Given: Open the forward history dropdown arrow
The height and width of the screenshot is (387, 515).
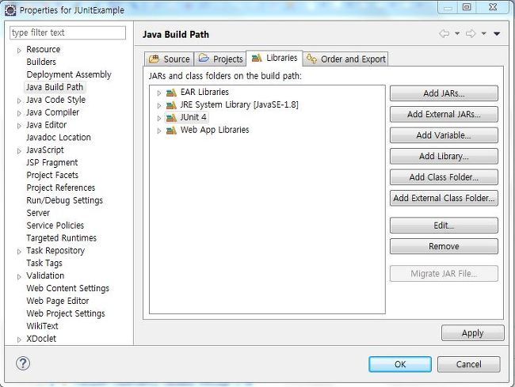Looking at the screenshot, I should pos(484,34).
